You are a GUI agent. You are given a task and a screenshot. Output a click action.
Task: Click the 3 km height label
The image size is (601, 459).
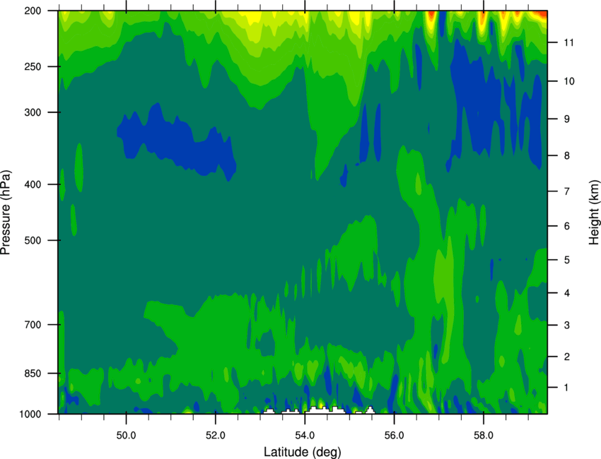click(x=567, y=326)
